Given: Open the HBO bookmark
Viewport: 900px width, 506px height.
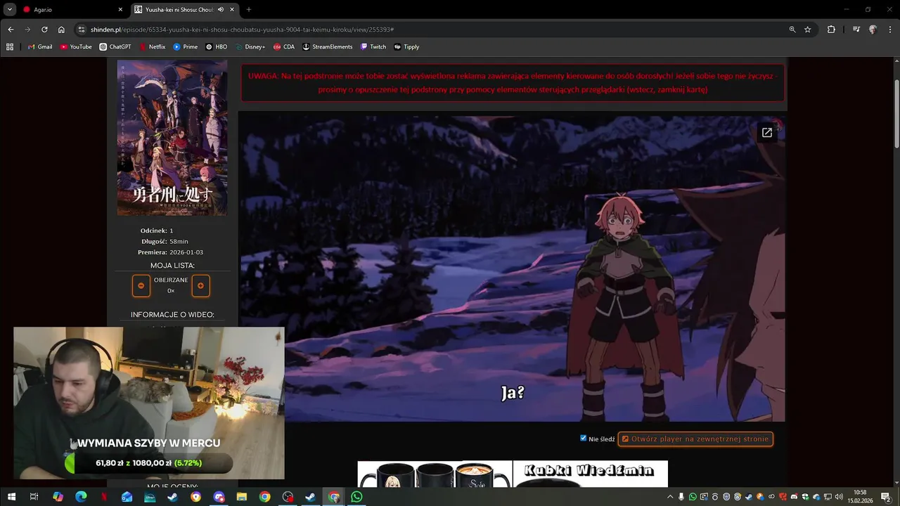Looking at the screenshot, I should (217, 47).
